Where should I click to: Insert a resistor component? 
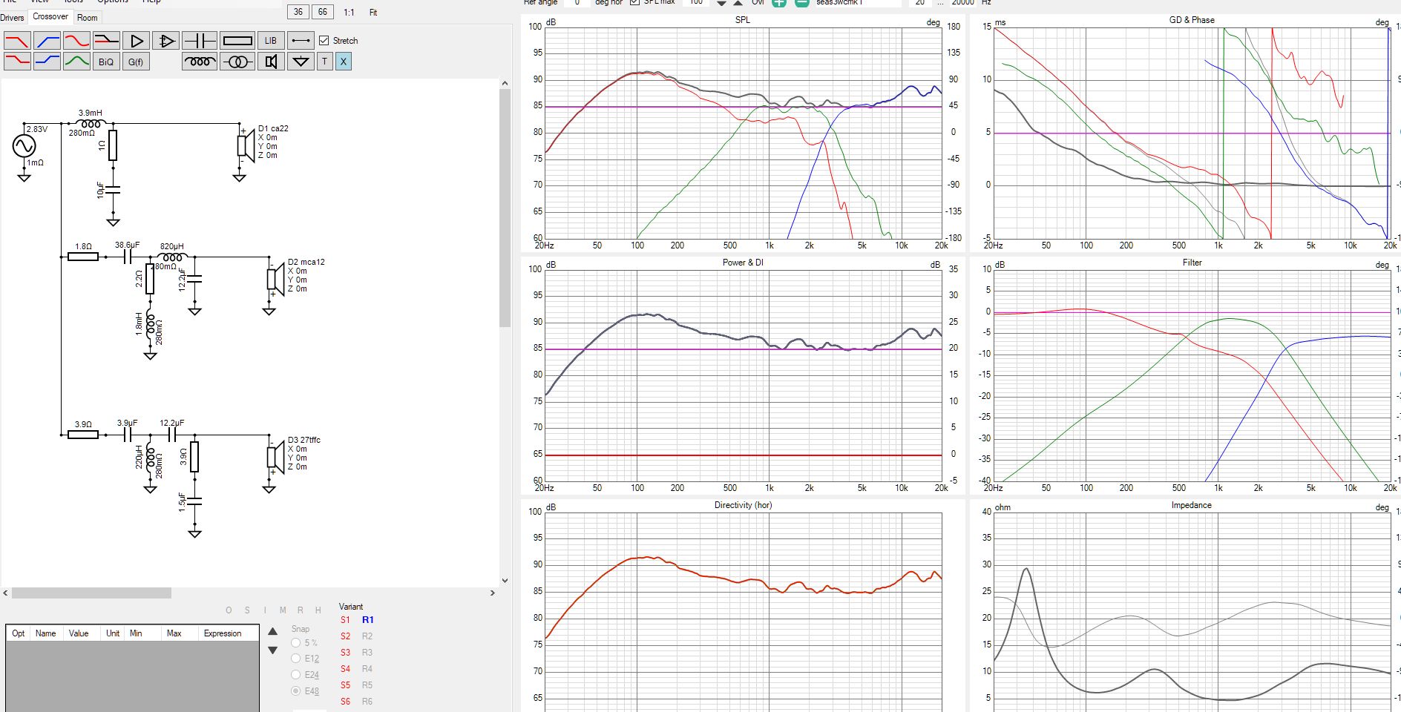click(x=237, y=41)
